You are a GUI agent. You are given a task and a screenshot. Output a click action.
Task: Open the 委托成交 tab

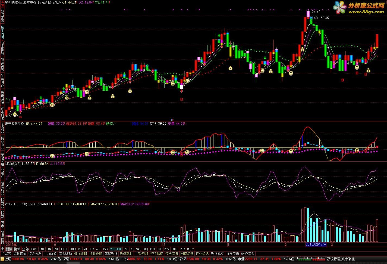pyautogui.click(x=218, y=254)
